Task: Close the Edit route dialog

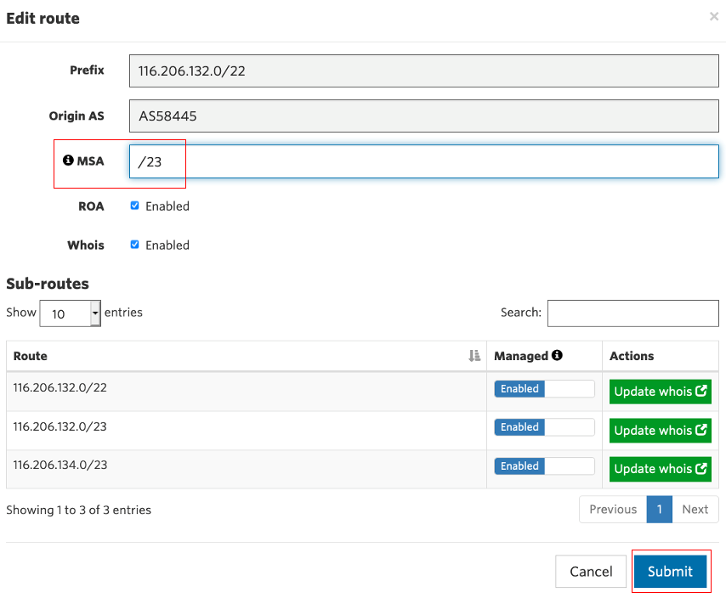Action: coord(714,17)
